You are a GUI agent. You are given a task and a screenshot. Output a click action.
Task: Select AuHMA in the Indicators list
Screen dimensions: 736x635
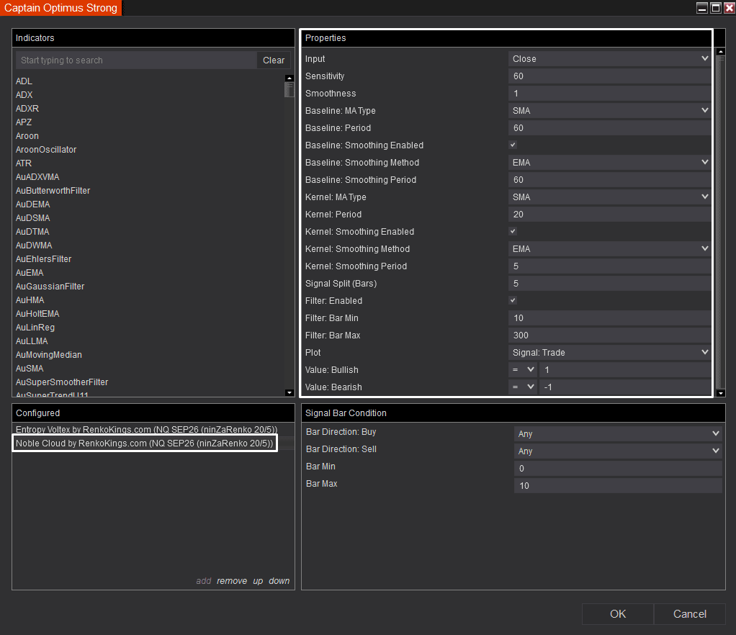coord(30,300)
